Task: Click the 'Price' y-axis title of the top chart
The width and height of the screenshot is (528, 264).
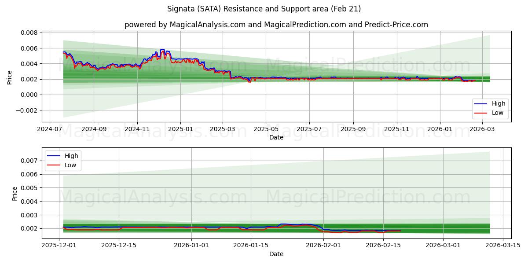Action: [10, 76]
